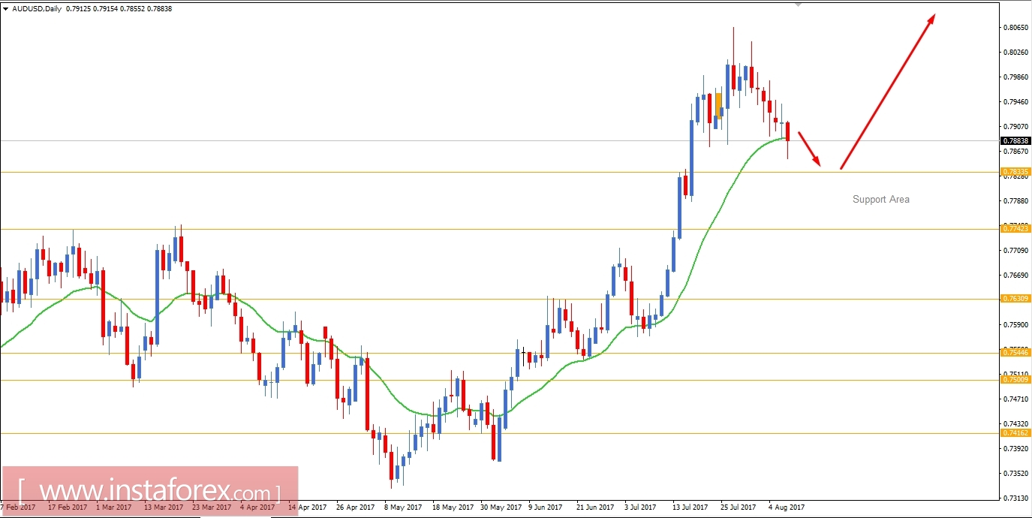Click the orange 0.79335 support price tag
The height and width of the screenshot is (518, 1032).
(x=1015, y=171)
